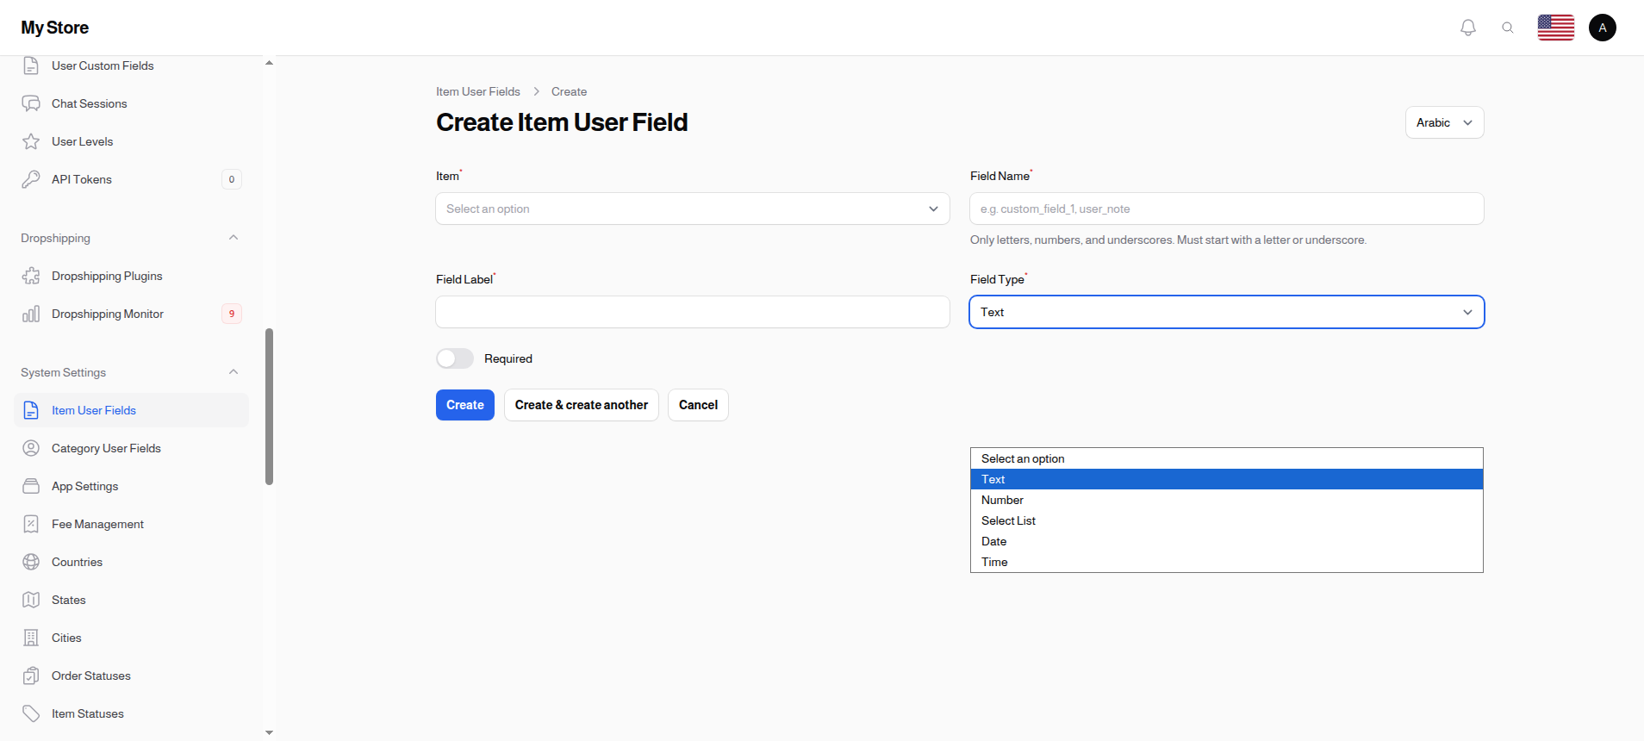Toggle the Required switch

point(455,358)
